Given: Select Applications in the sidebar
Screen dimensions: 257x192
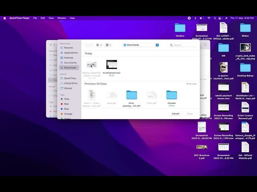Looking at the screenshot, I should (69, 53).
